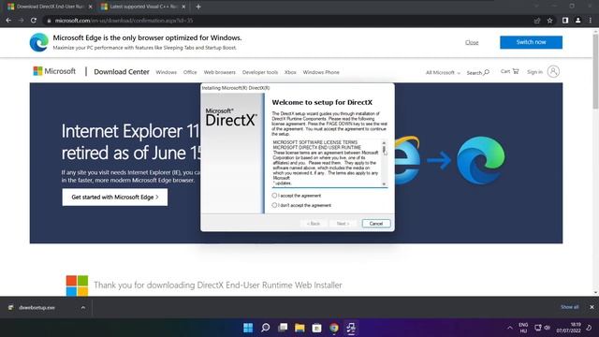Open the browser side panel icon
The width and height of the screenshot is (599, 337).
[565, 21]
